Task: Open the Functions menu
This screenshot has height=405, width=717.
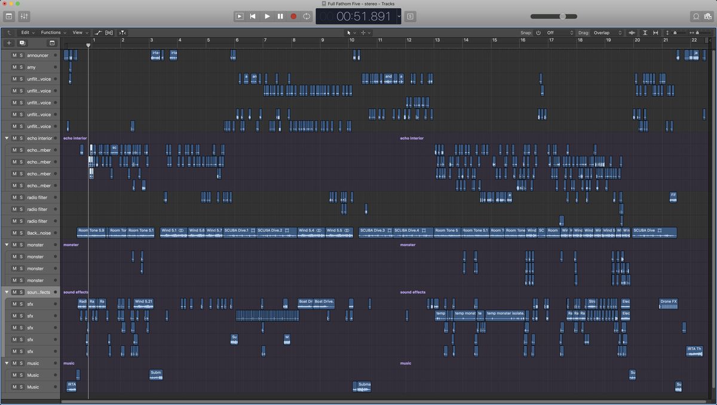Action: 53,33
